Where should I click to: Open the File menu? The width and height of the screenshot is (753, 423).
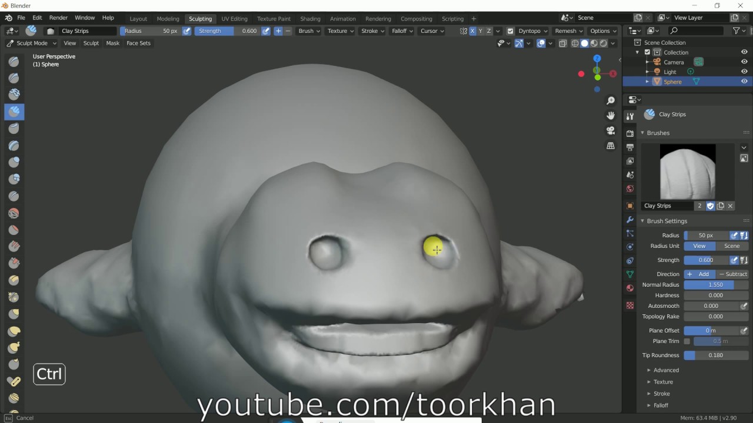21,18
